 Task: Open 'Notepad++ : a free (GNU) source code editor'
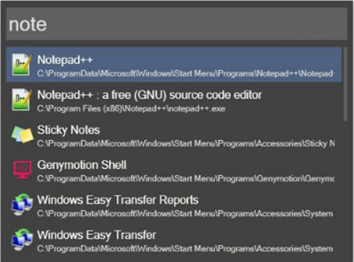174,99
